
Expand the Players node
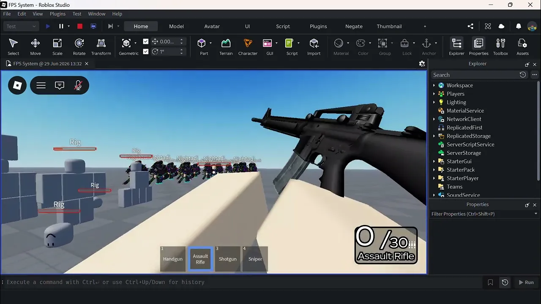coord(434,94)
